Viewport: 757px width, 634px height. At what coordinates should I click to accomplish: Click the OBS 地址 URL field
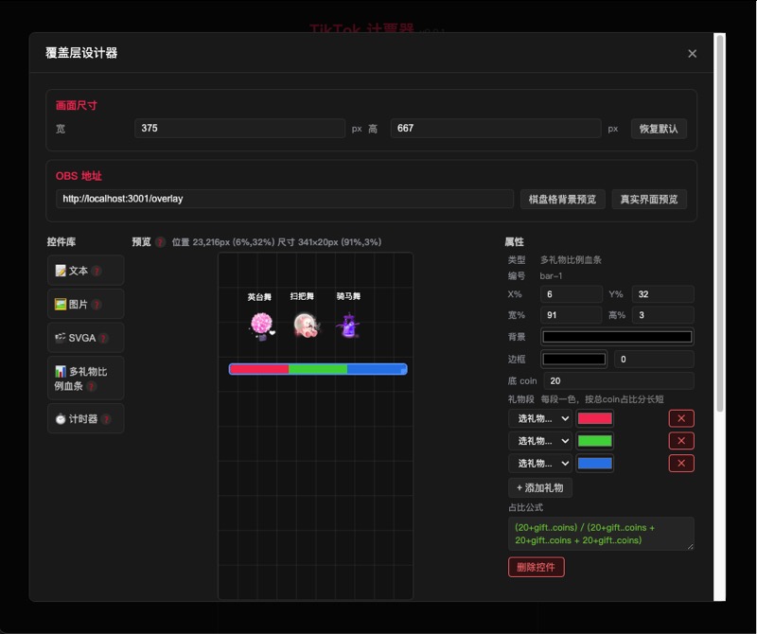(285, 199)
